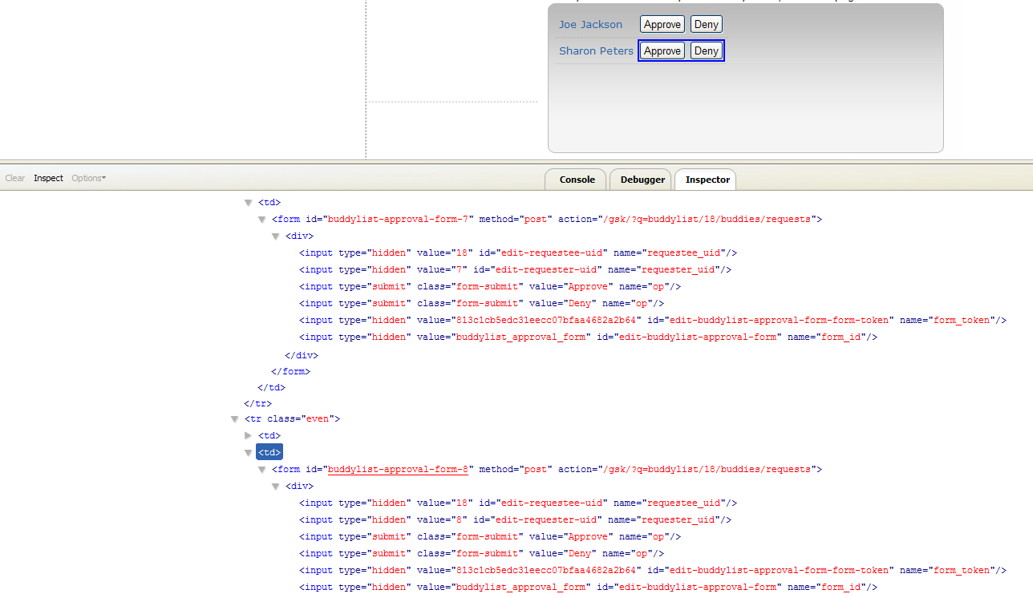Click the closing </div> tag
The image size is (1033, 594).
pos(302,356)
